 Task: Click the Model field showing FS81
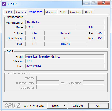(x=50, y=27)
